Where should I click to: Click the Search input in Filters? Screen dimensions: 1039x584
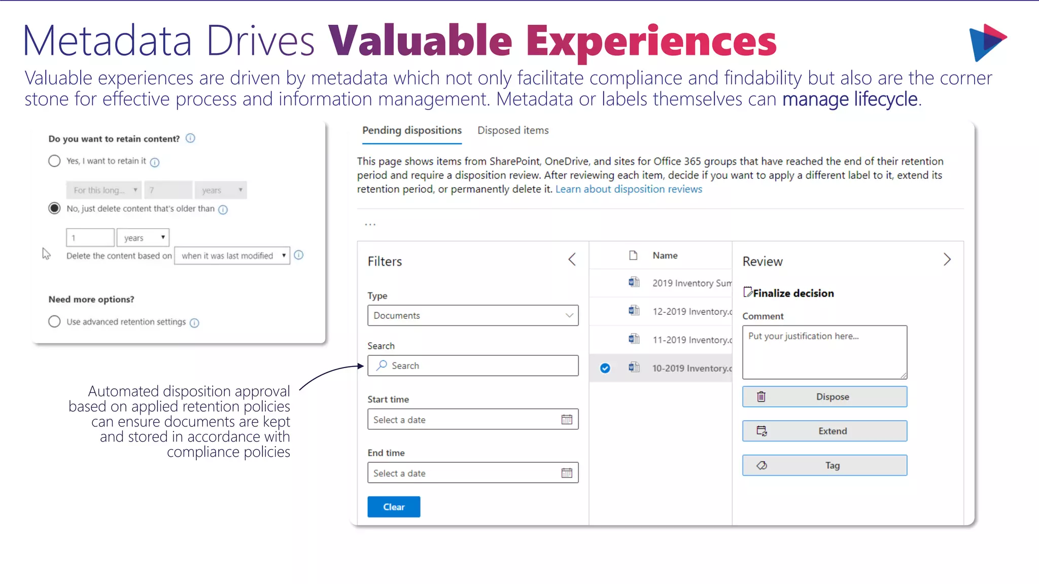pyautogui.click(x=473, y=366)
